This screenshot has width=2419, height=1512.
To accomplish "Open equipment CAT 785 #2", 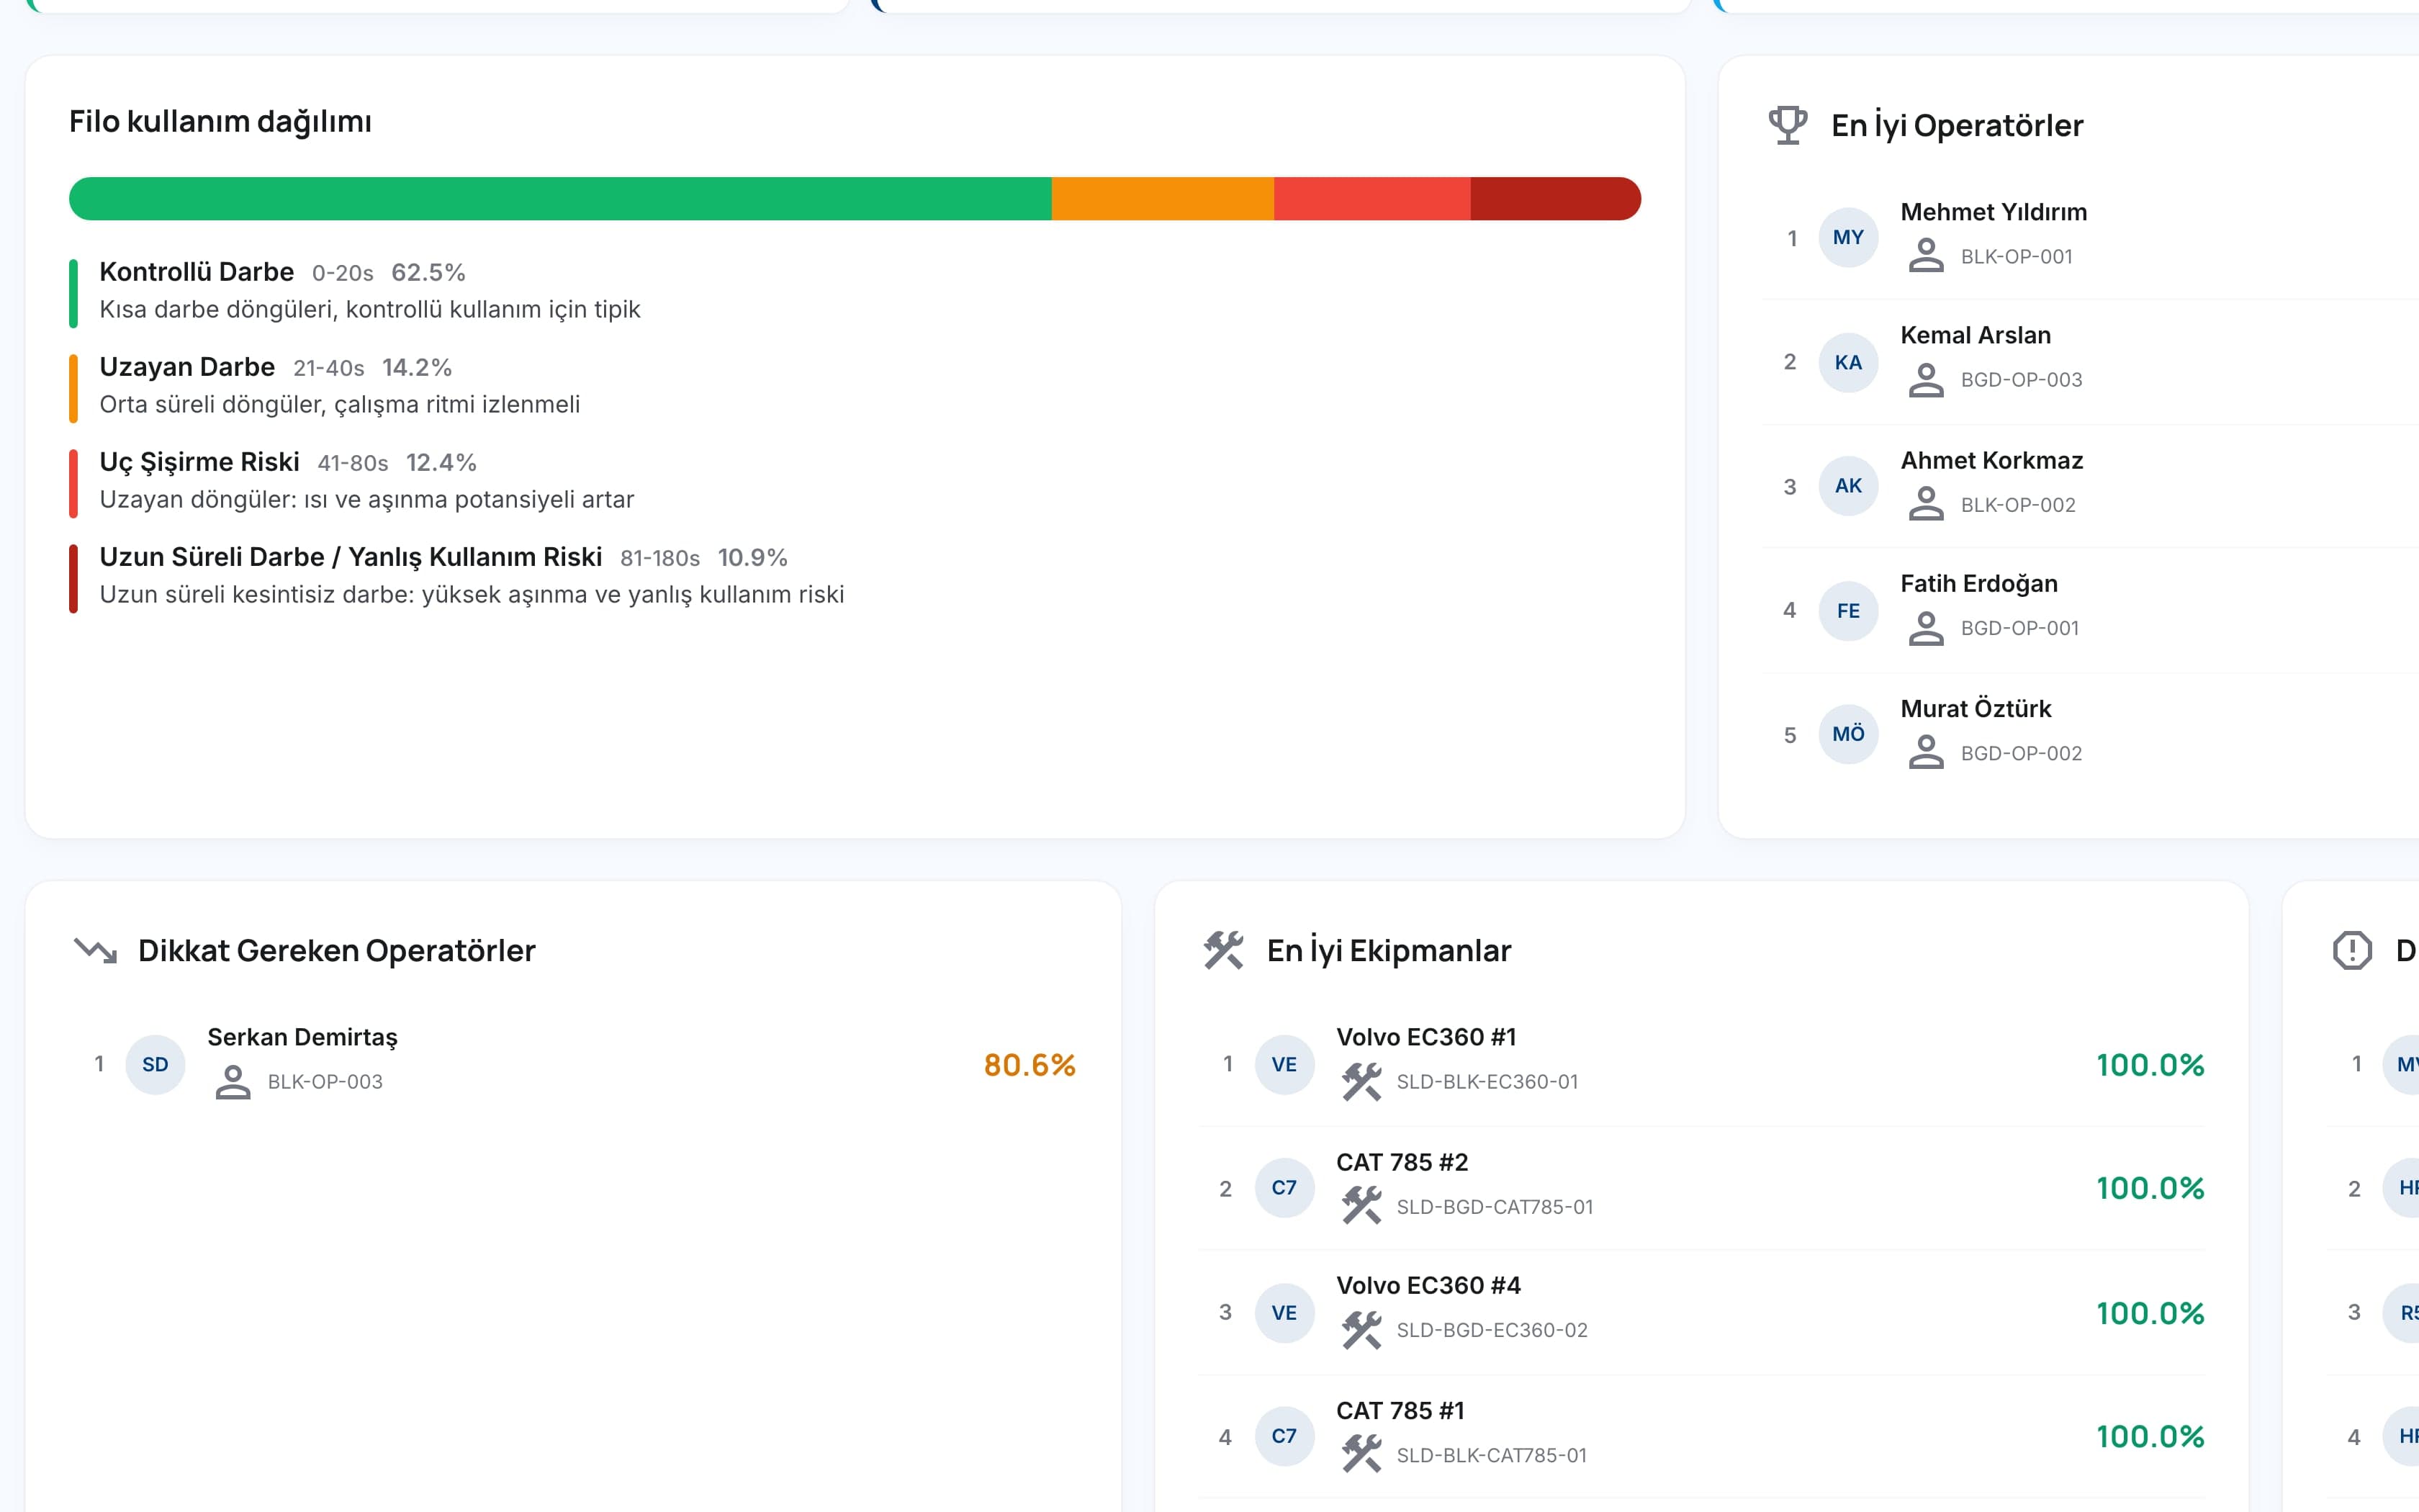I will coord(1402,1162).
